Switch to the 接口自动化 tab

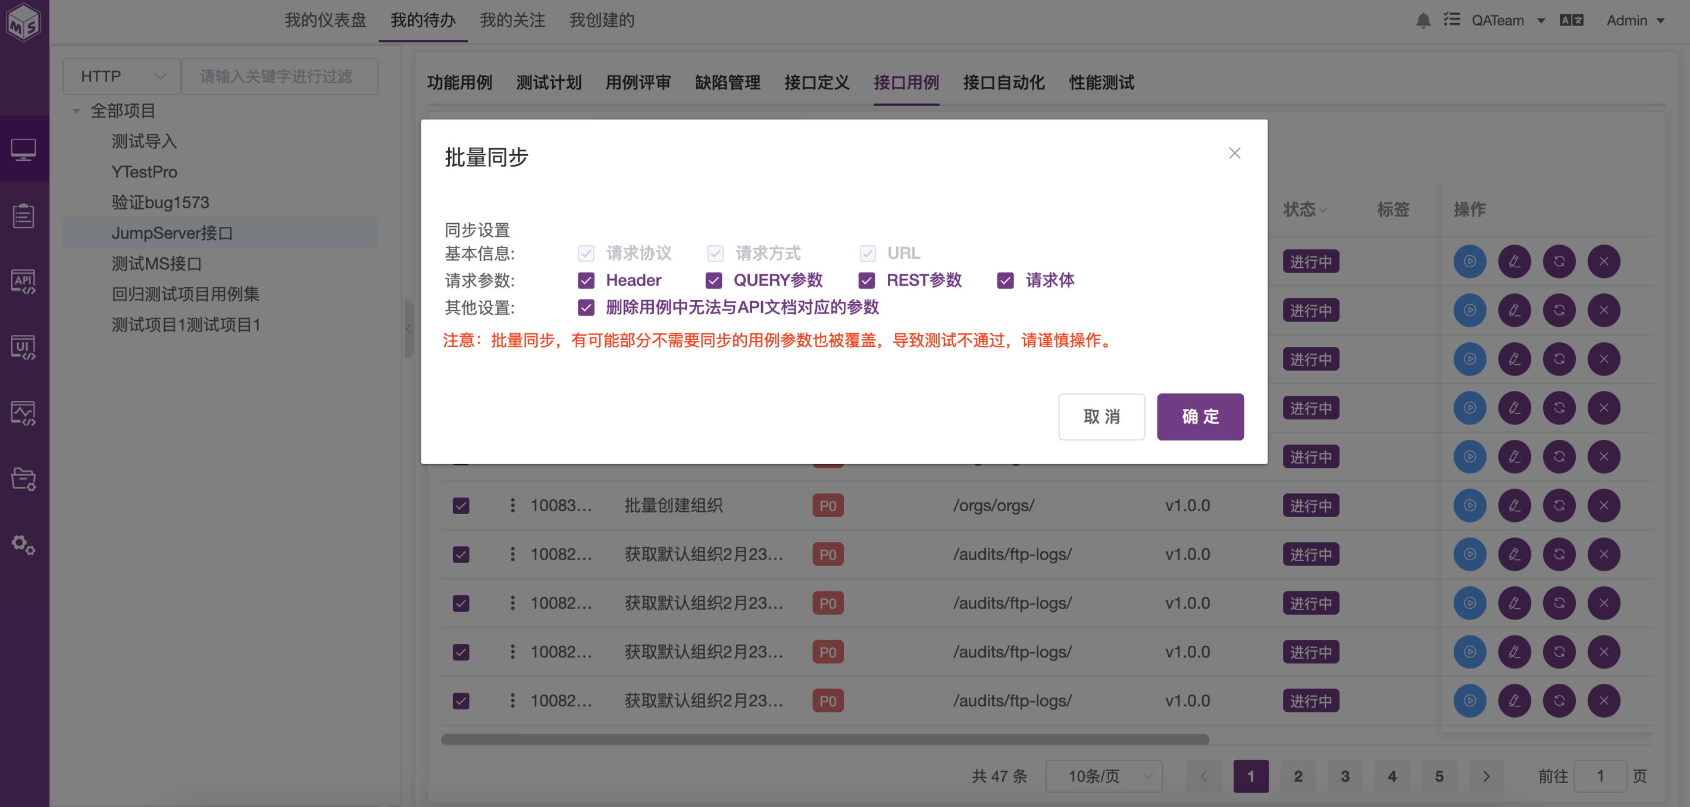point(1003,83)
